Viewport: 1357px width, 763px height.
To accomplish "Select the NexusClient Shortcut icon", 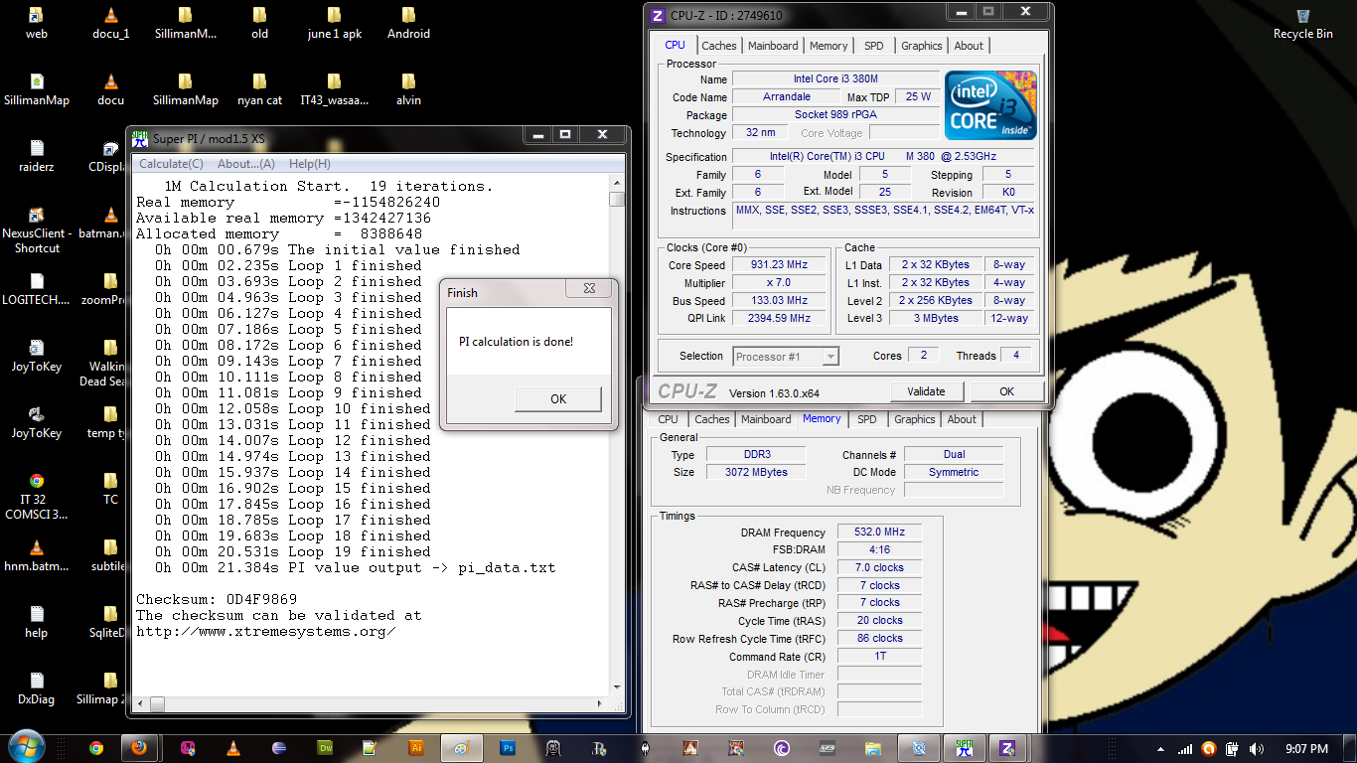I will coord(37,230).
